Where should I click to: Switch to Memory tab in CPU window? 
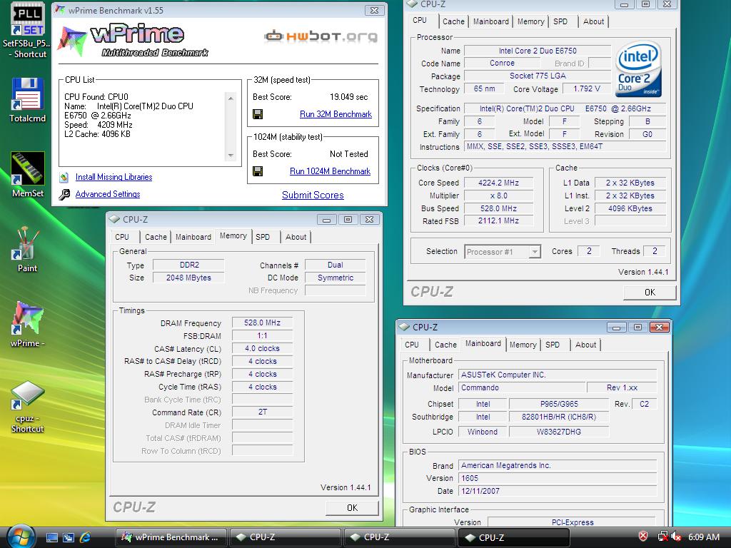[530, 21]
